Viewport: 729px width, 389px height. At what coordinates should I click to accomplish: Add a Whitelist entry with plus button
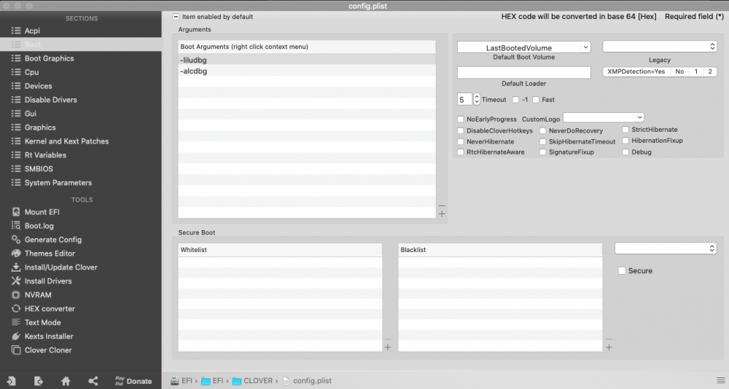[x=388, y=347]
